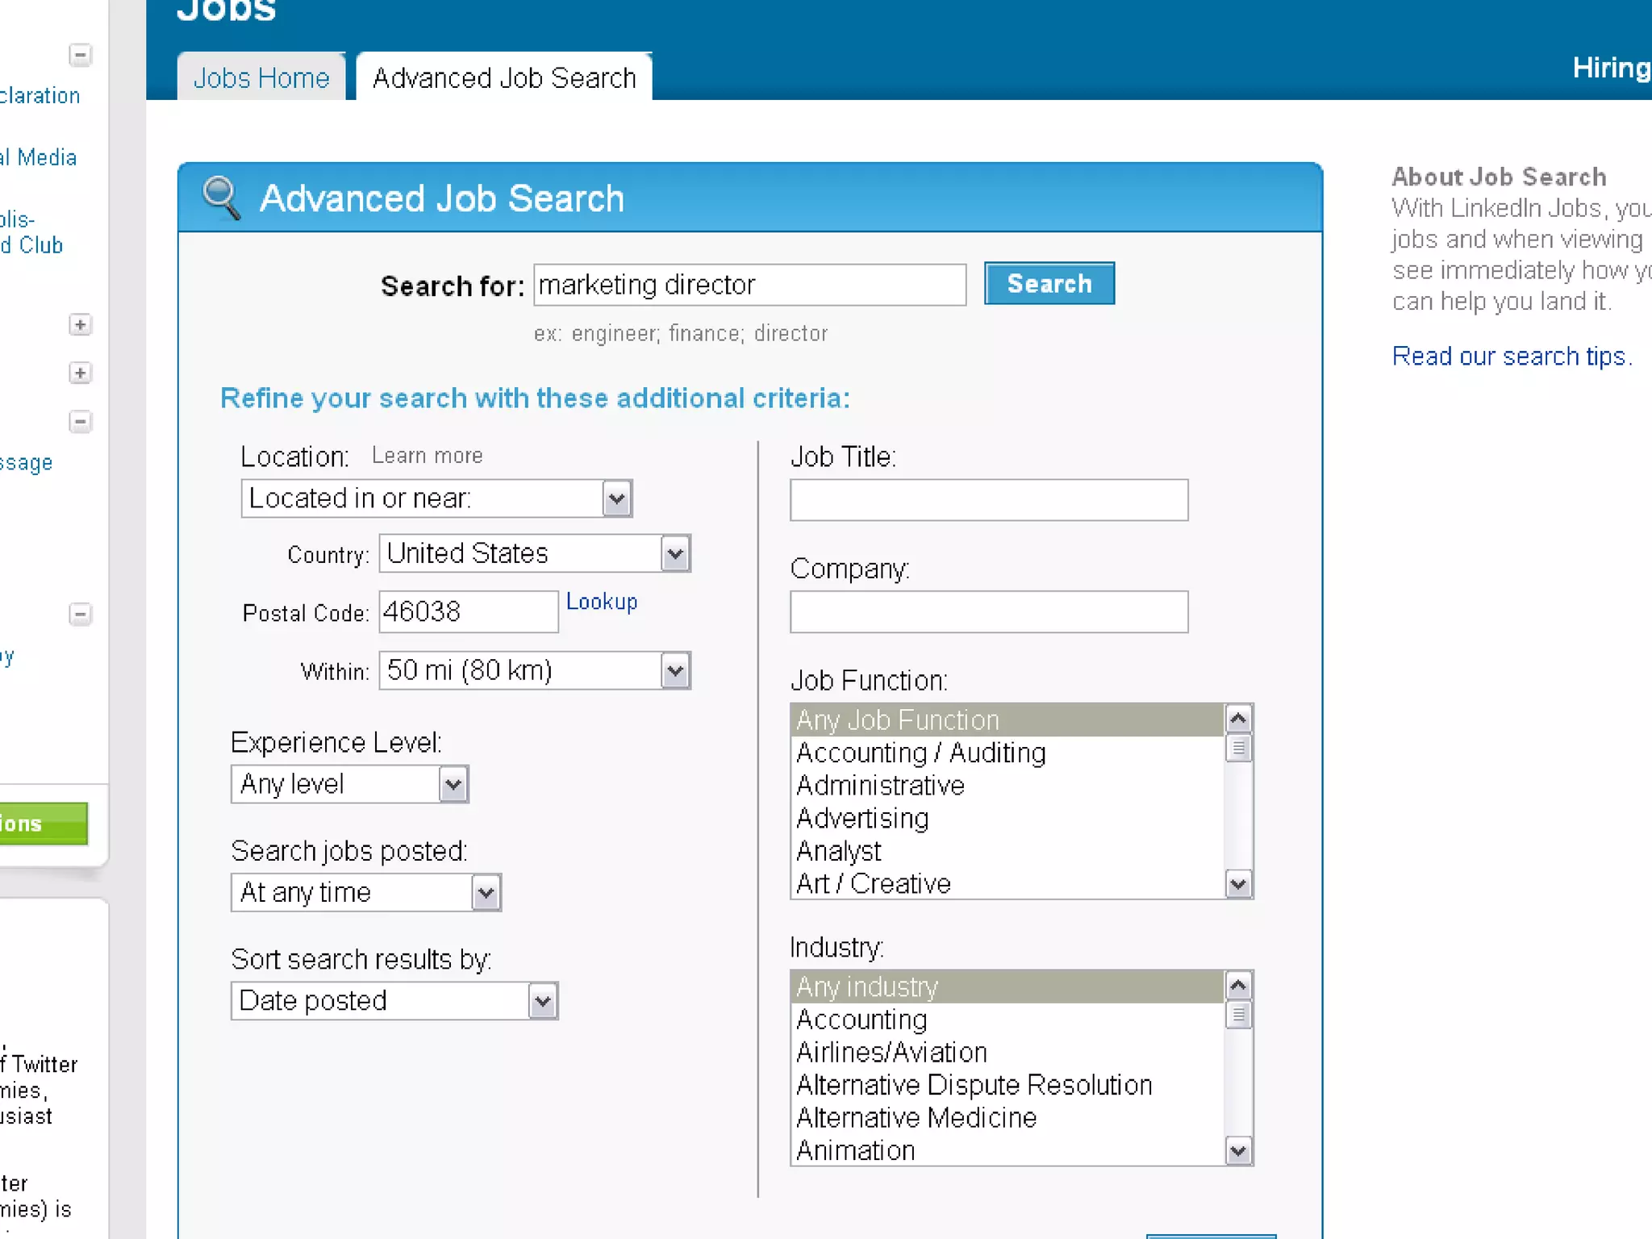Switch to the Jobs Home tab
This screenshot has width=1652, height=1239.
pos(261,78)
